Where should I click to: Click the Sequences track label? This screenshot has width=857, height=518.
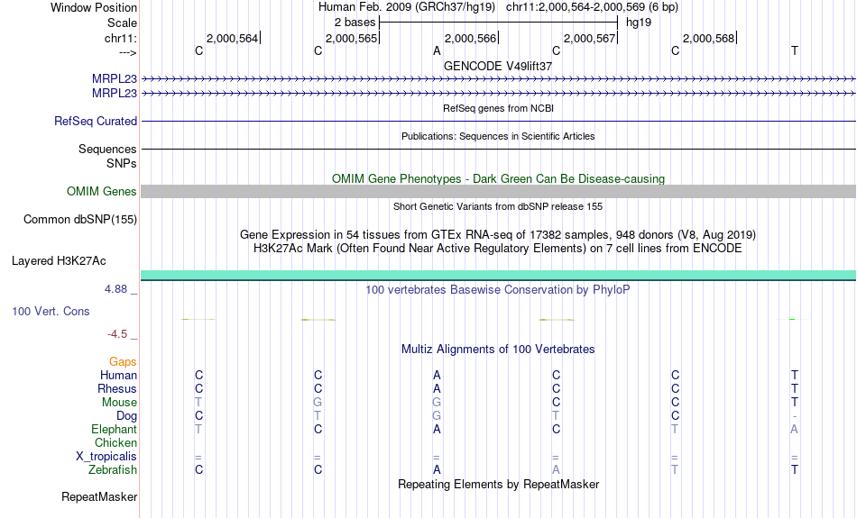point(107,149)
